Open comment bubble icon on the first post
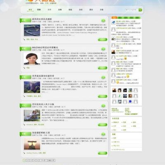This screenshot has height=165, width=165. tap(103, 21)
